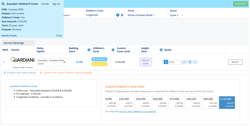The height and width of the screenshot is (126, 250).
Task: Click Modify Details link
Action: pyautogui.click(x=9, y=36)
